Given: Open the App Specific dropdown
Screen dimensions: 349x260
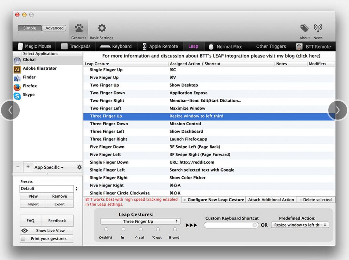Looking at the screenshot, I should (49, 167).
